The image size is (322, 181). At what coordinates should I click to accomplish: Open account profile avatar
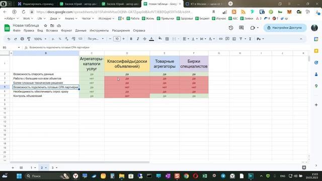(314, 28)
